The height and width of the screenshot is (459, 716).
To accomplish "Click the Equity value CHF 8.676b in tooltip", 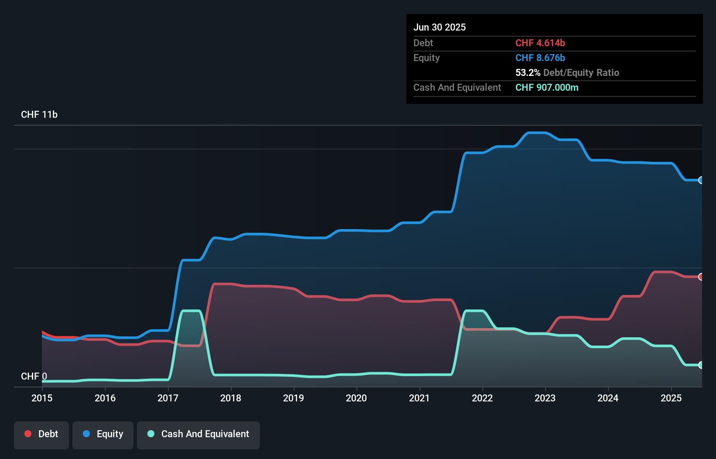I will [x=540, y=58].
